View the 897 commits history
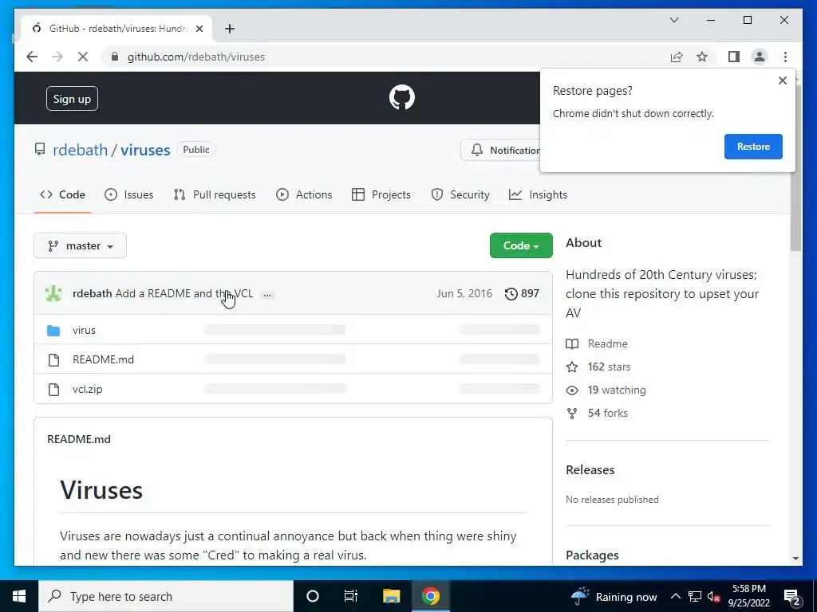 (x=522, y=293)
